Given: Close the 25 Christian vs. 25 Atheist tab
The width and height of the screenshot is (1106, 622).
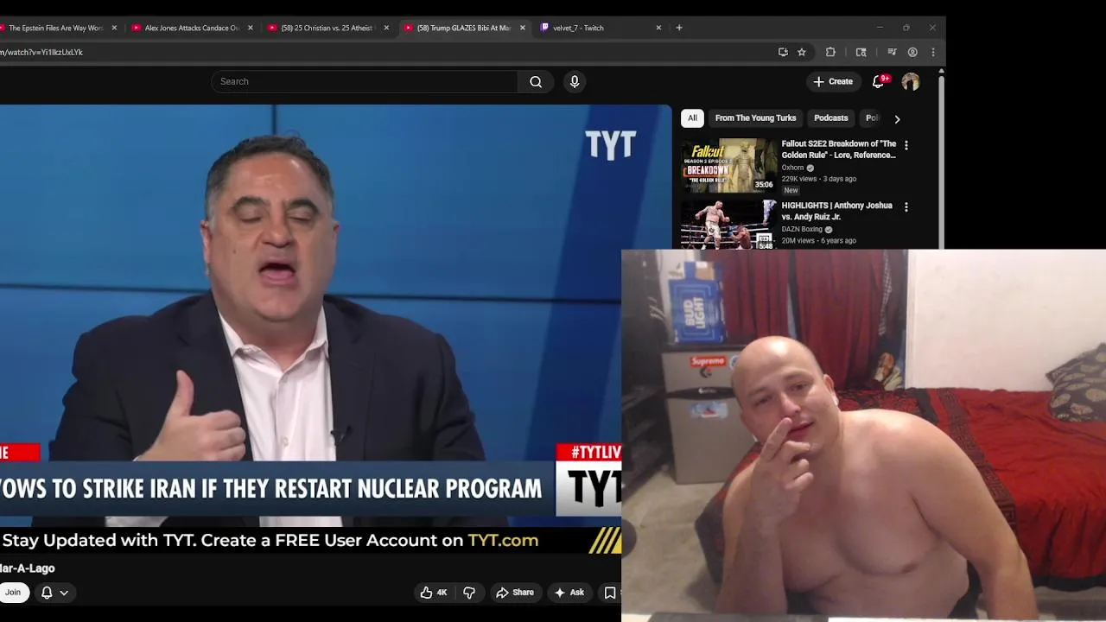Looking at the screenshot, I should (386, 28).
